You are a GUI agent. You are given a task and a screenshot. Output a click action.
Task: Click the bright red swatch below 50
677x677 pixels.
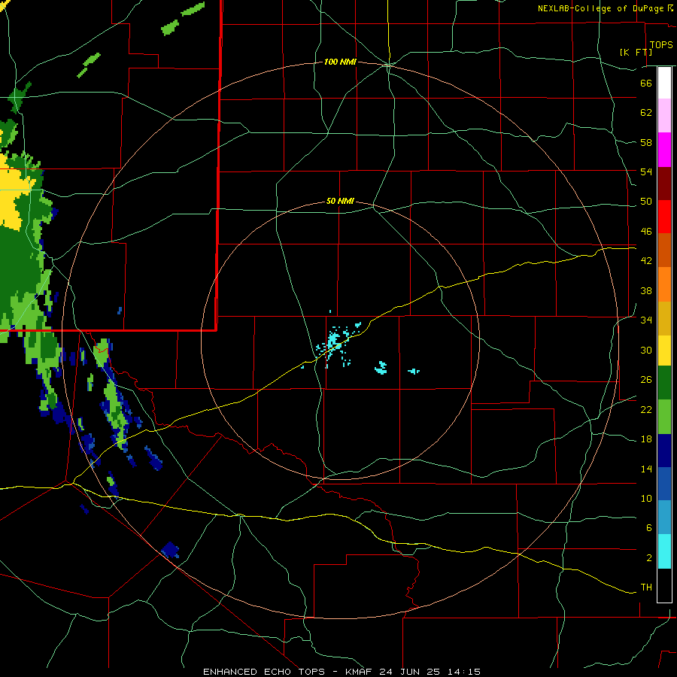tap(664, 217)
